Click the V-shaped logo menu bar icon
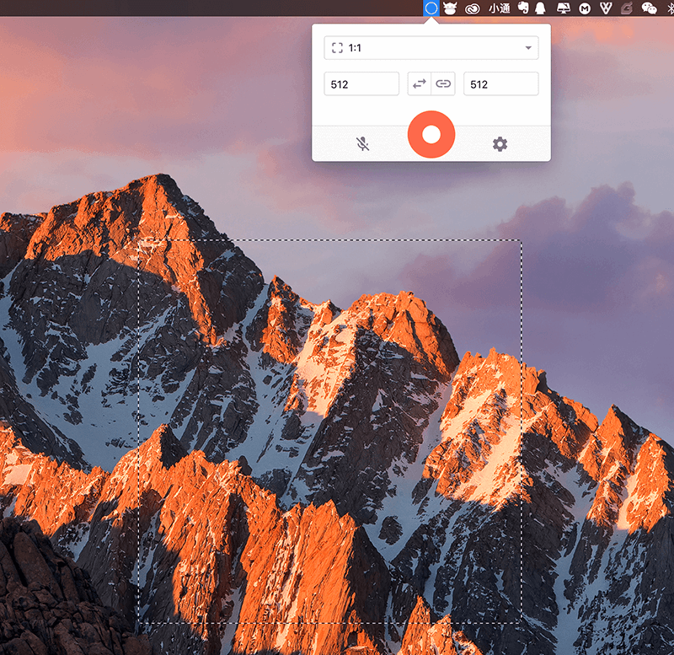 coord(606,8)
